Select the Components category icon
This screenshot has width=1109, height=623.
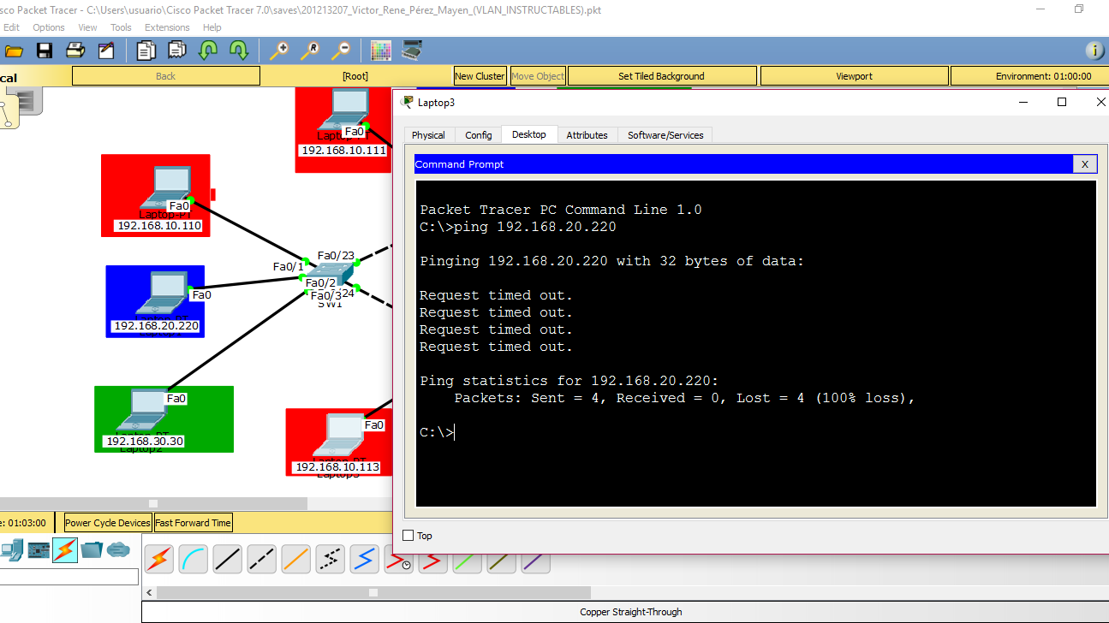[39, 550]
